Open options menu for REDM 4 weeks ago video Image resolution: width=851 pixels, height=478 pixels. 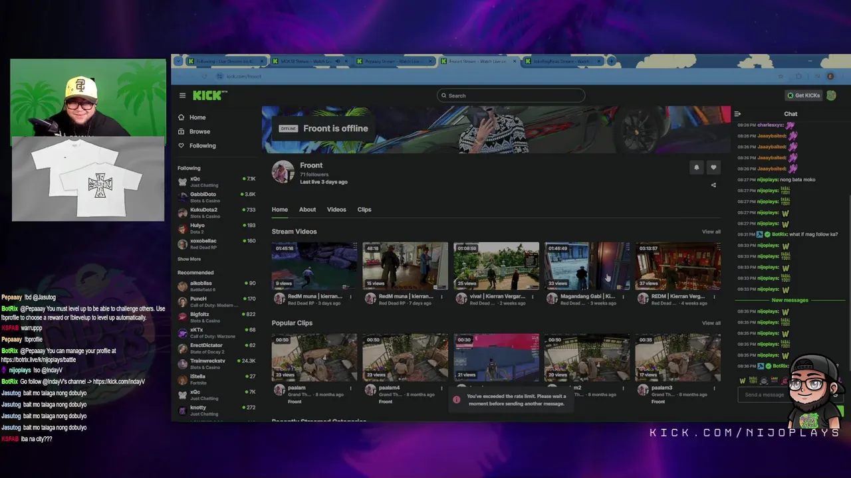coord(714,297)
